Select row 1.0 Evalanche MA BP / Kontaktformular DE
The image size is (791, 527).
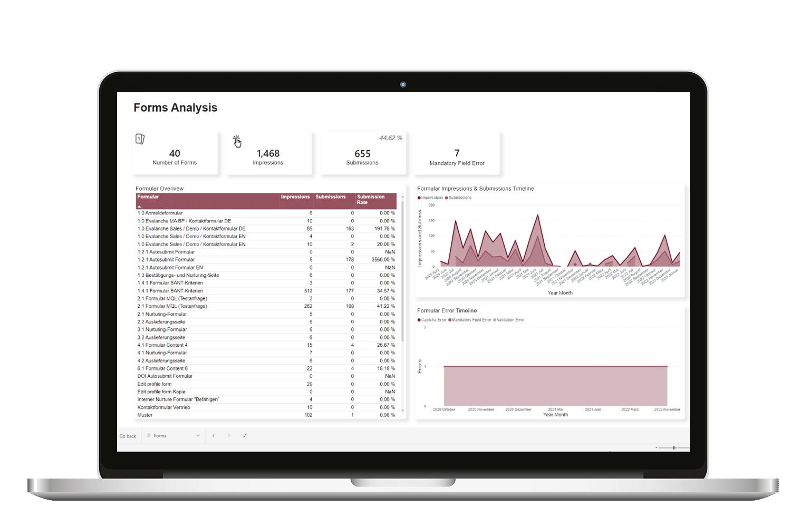pyautogui.click(x=267, y=221)
